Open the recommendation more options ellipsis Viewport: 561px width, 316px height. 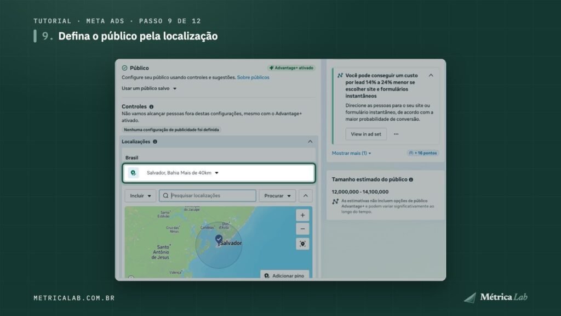(396, 134)
